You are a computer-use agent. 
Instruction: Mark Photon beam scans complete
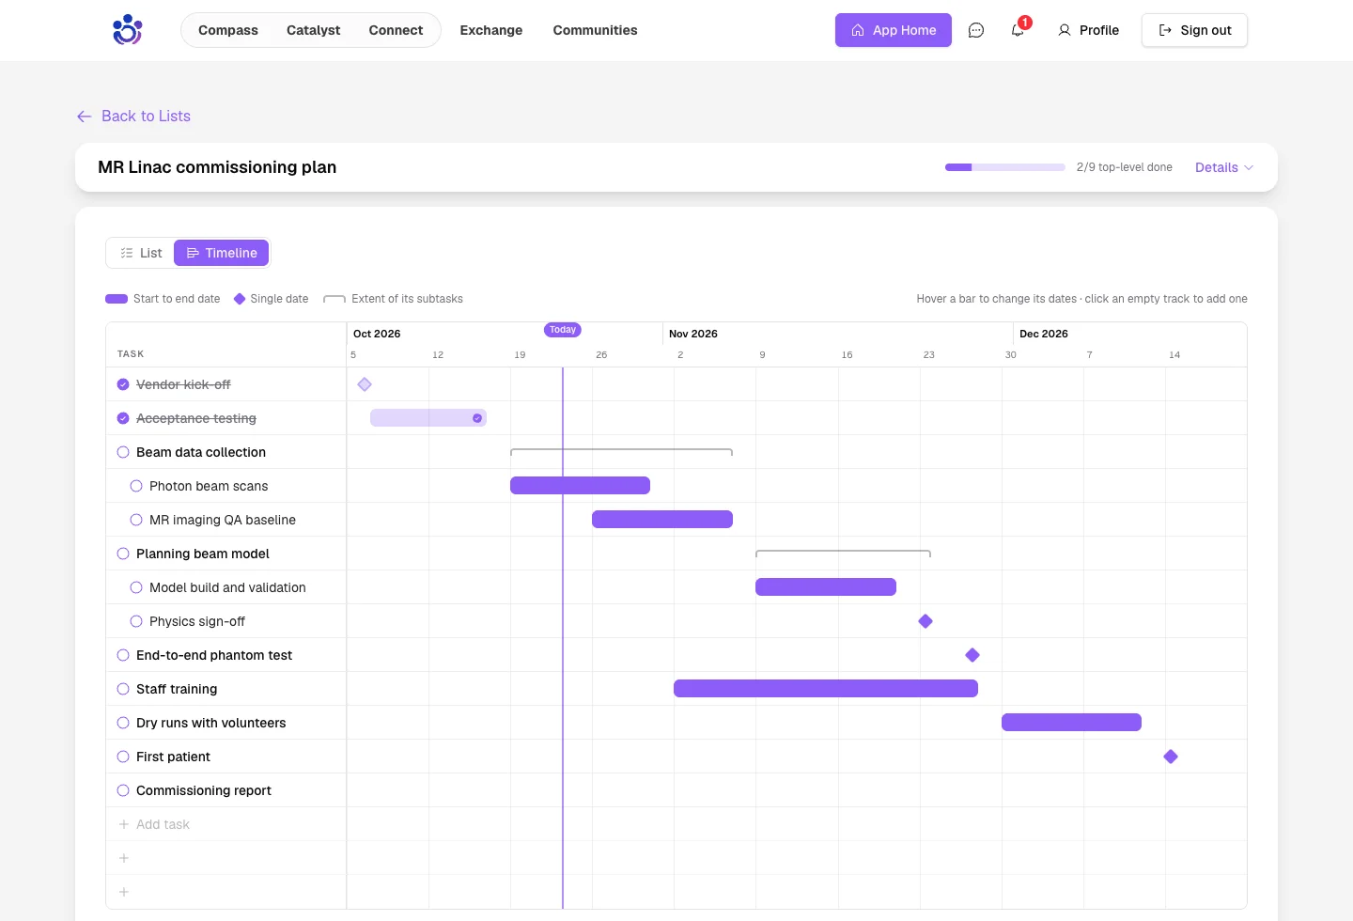tap(136, 486)
